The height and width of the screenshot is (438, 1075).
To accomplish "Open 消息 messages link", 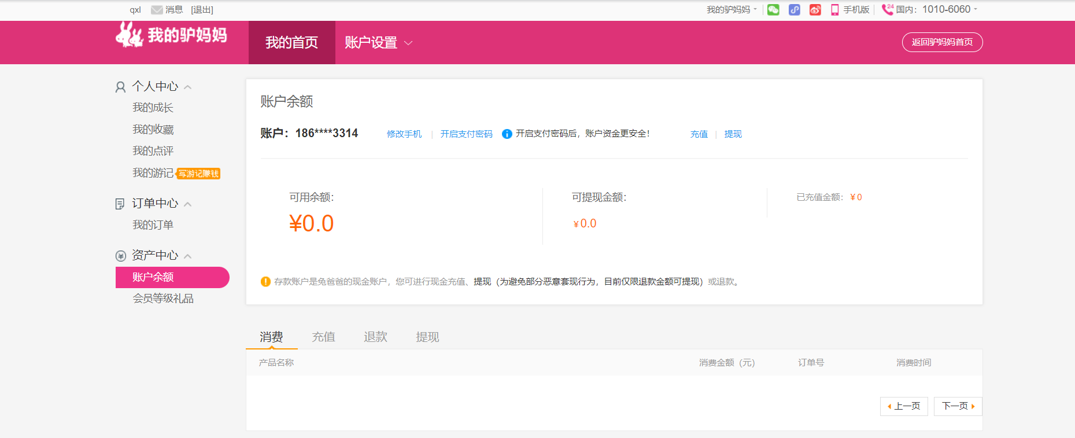I will (174, 10).
